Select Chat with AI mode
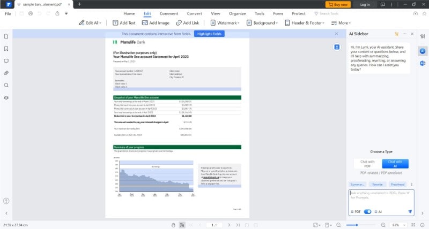This screenshot has height=229, width=429. 395,164
